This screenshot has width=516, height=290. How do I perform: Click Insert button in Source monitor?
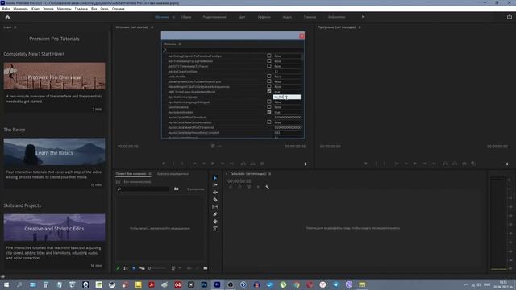click(243, 164)
